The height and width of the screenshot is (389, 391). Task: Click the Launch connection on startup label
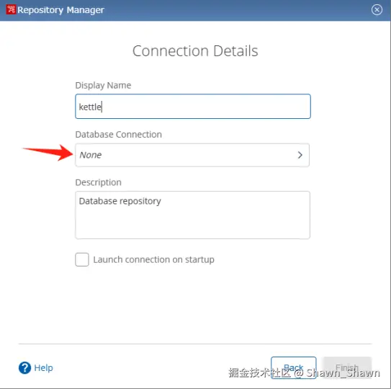pyautogui.click(x=153, y=260)
